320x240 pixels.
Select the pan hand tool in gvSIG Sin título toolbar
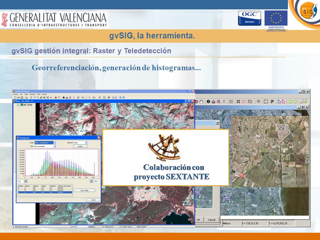pyautogui.click(x=59, y=98)
